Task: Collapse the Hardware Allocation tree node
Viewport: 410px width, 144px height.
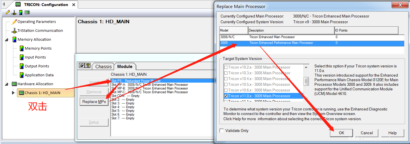Action: click(x=7, y=84)
